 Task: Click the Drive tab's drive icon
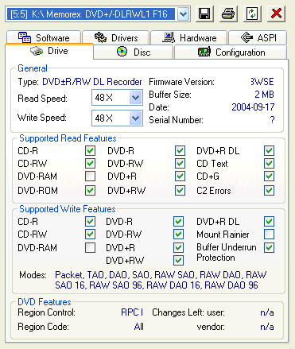(x=37, y=51)
